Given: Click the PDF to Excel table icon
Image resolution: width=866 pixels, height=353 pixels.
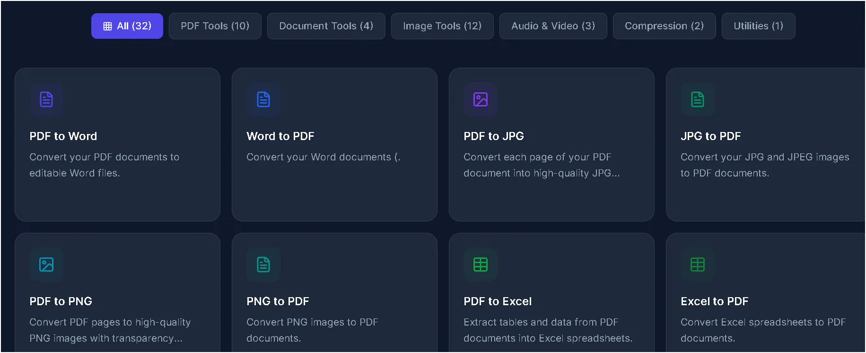Looking at the screenshot, I should (x=481, y=265).
